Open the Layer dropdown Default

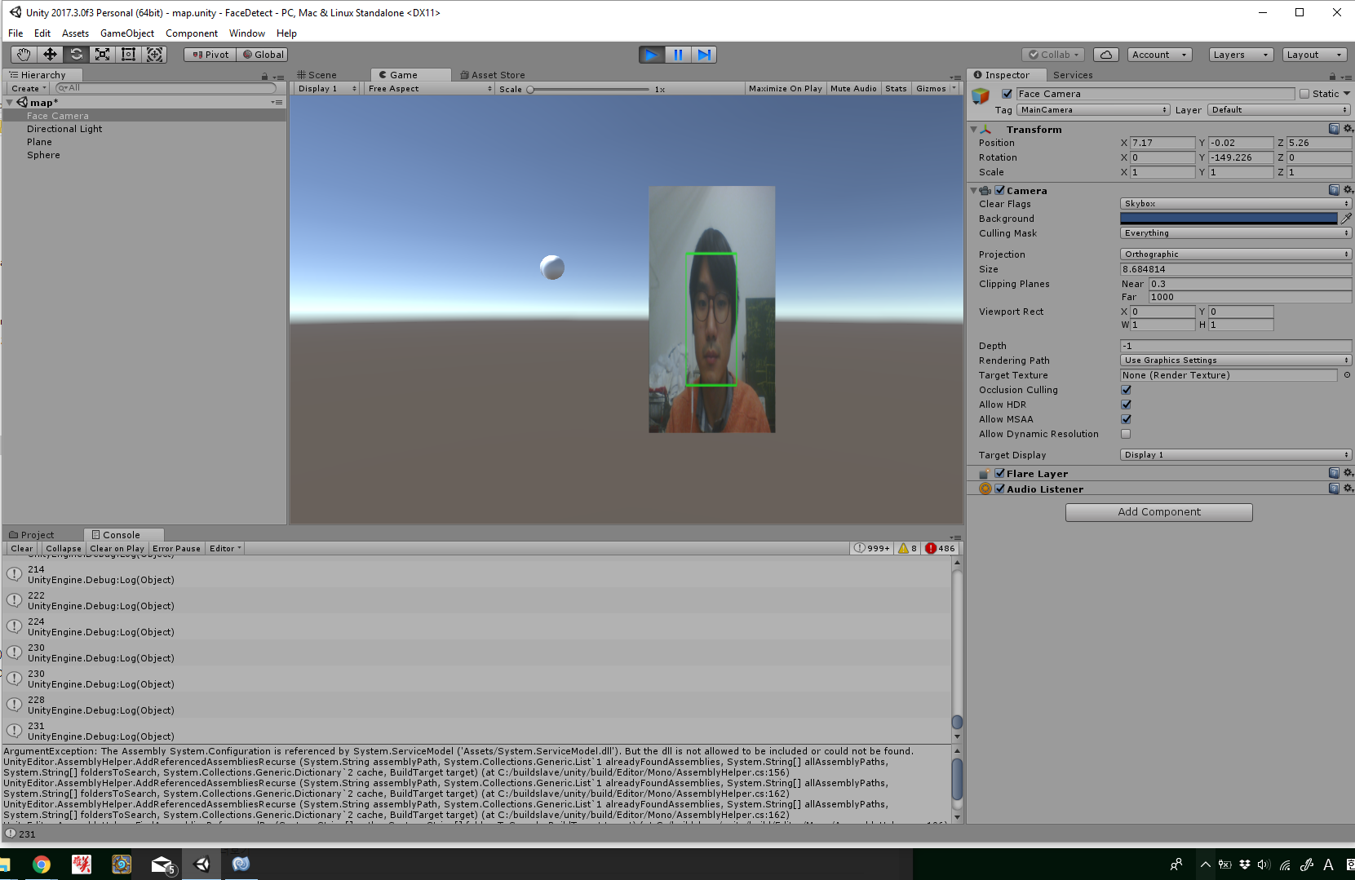tap(1279, 109)
